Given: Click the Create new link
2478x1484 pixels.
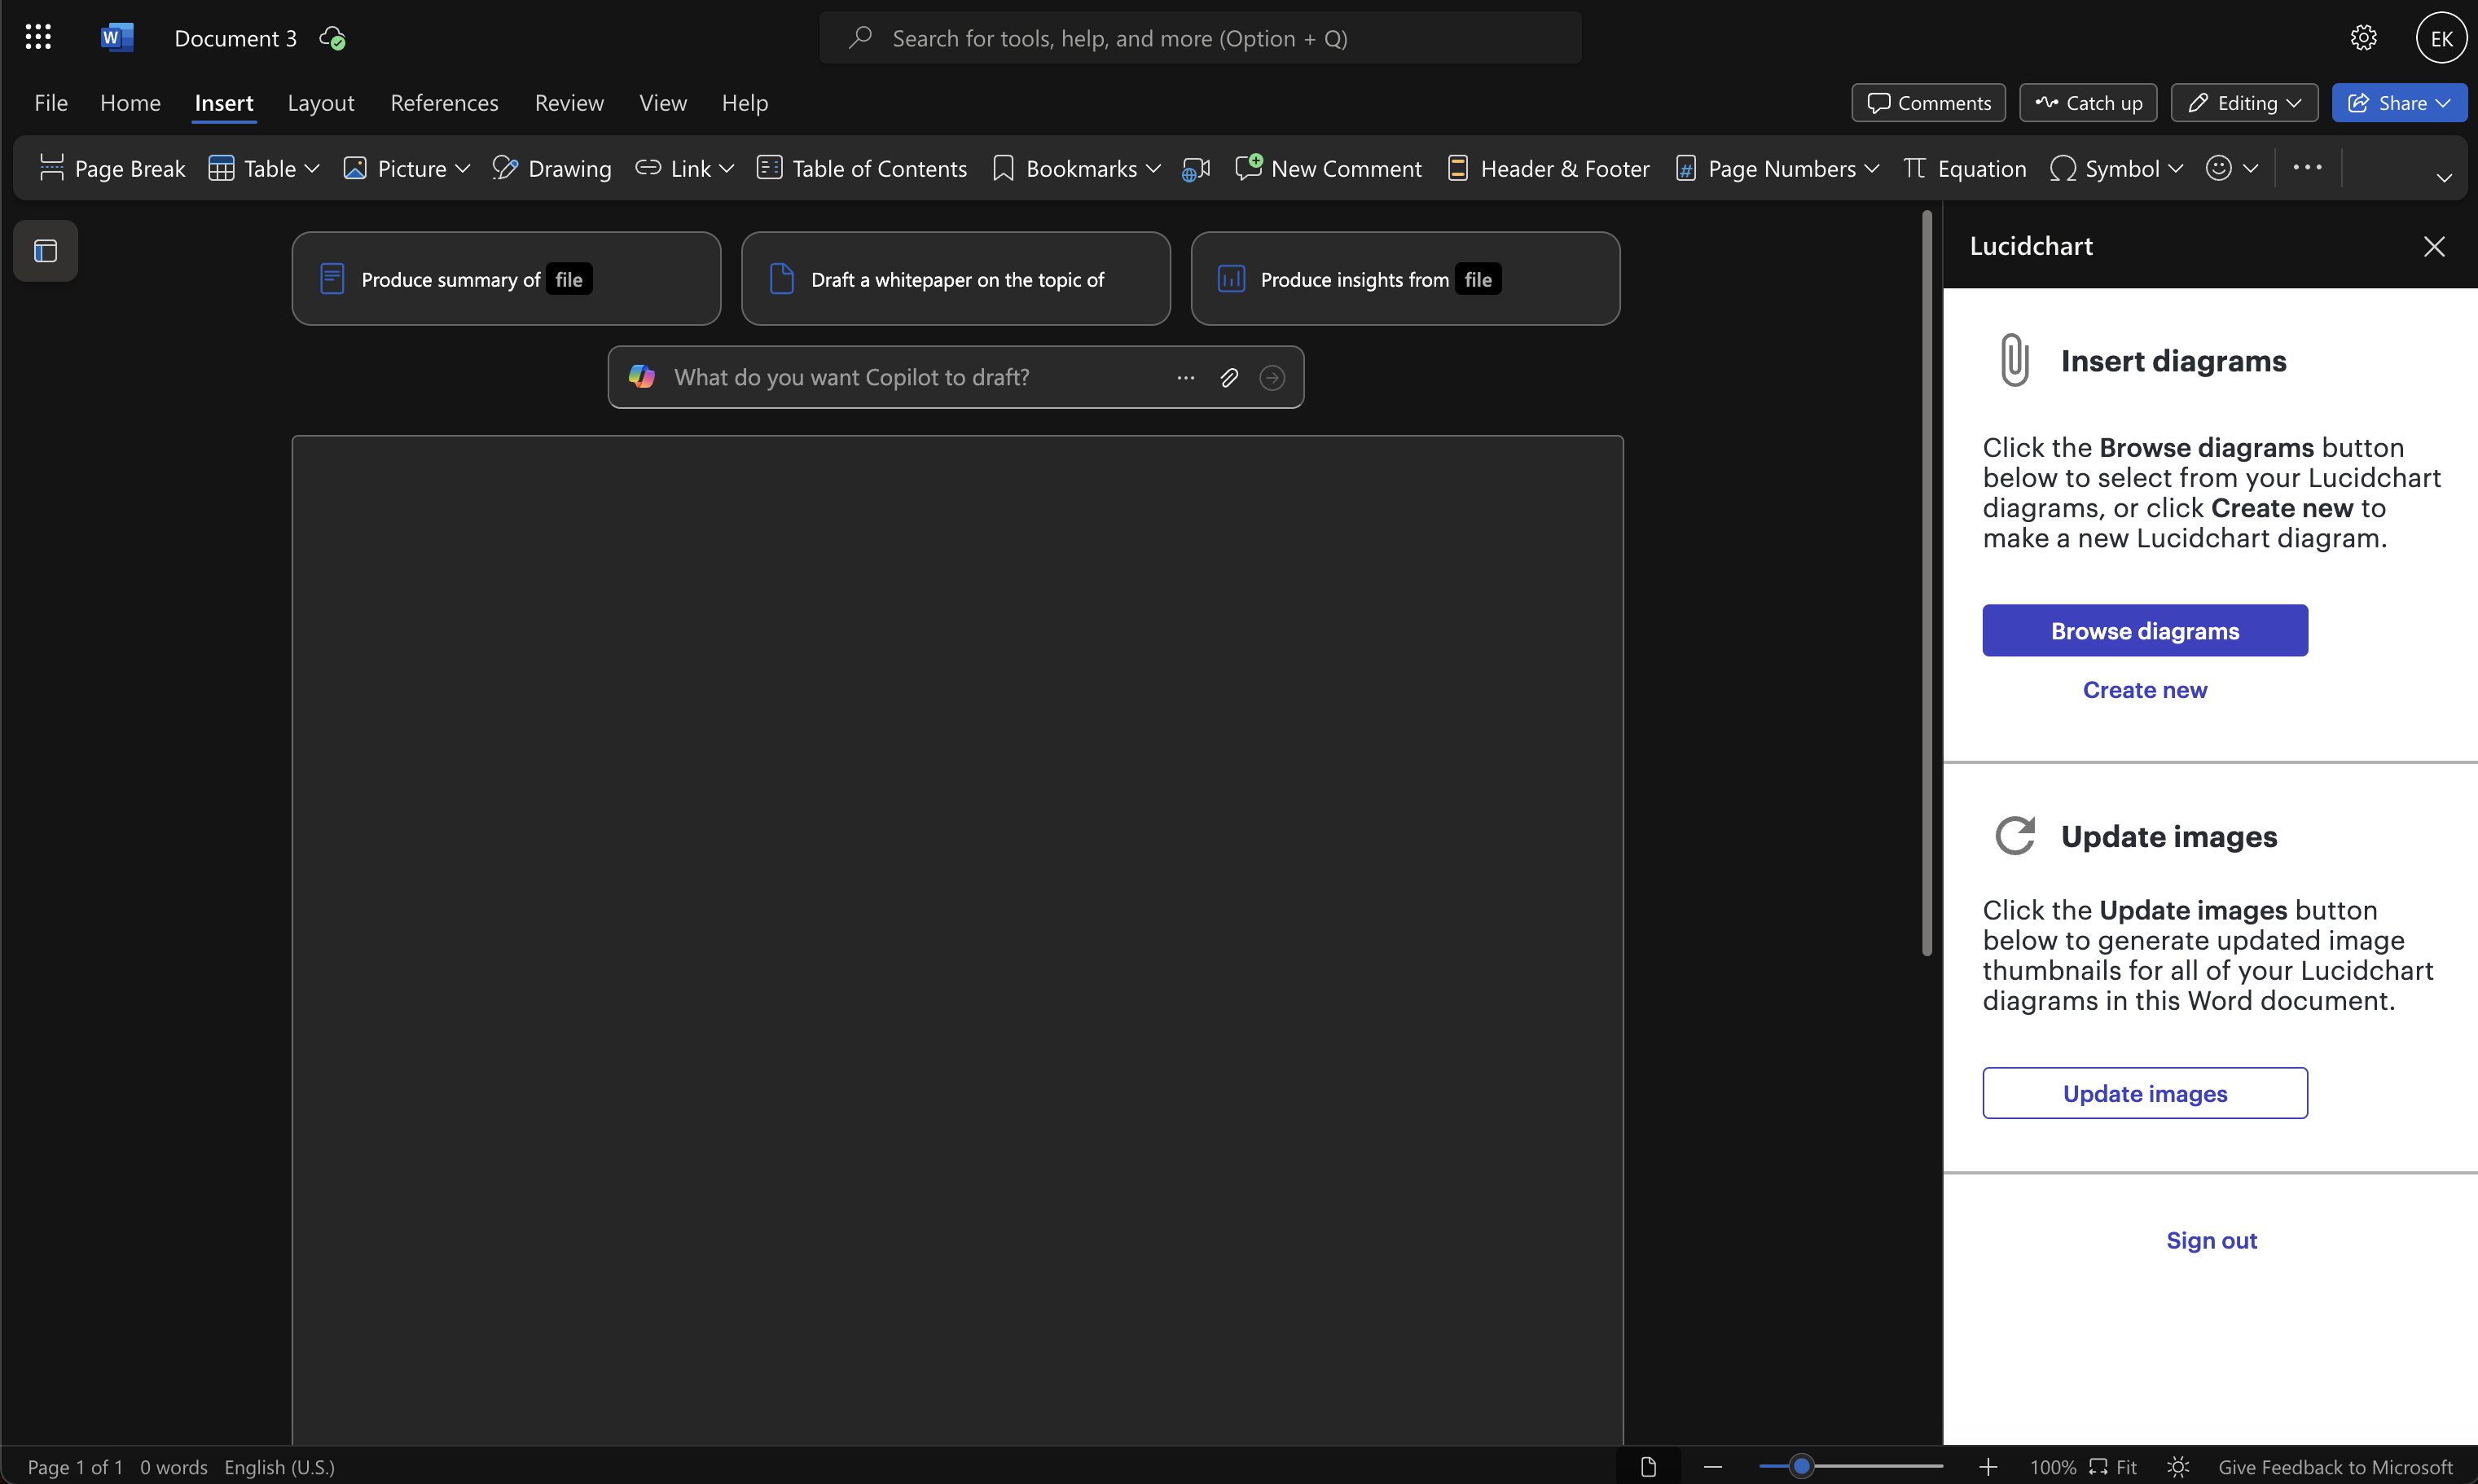Looking at the screenshot, I should [x=2145, y=690].
